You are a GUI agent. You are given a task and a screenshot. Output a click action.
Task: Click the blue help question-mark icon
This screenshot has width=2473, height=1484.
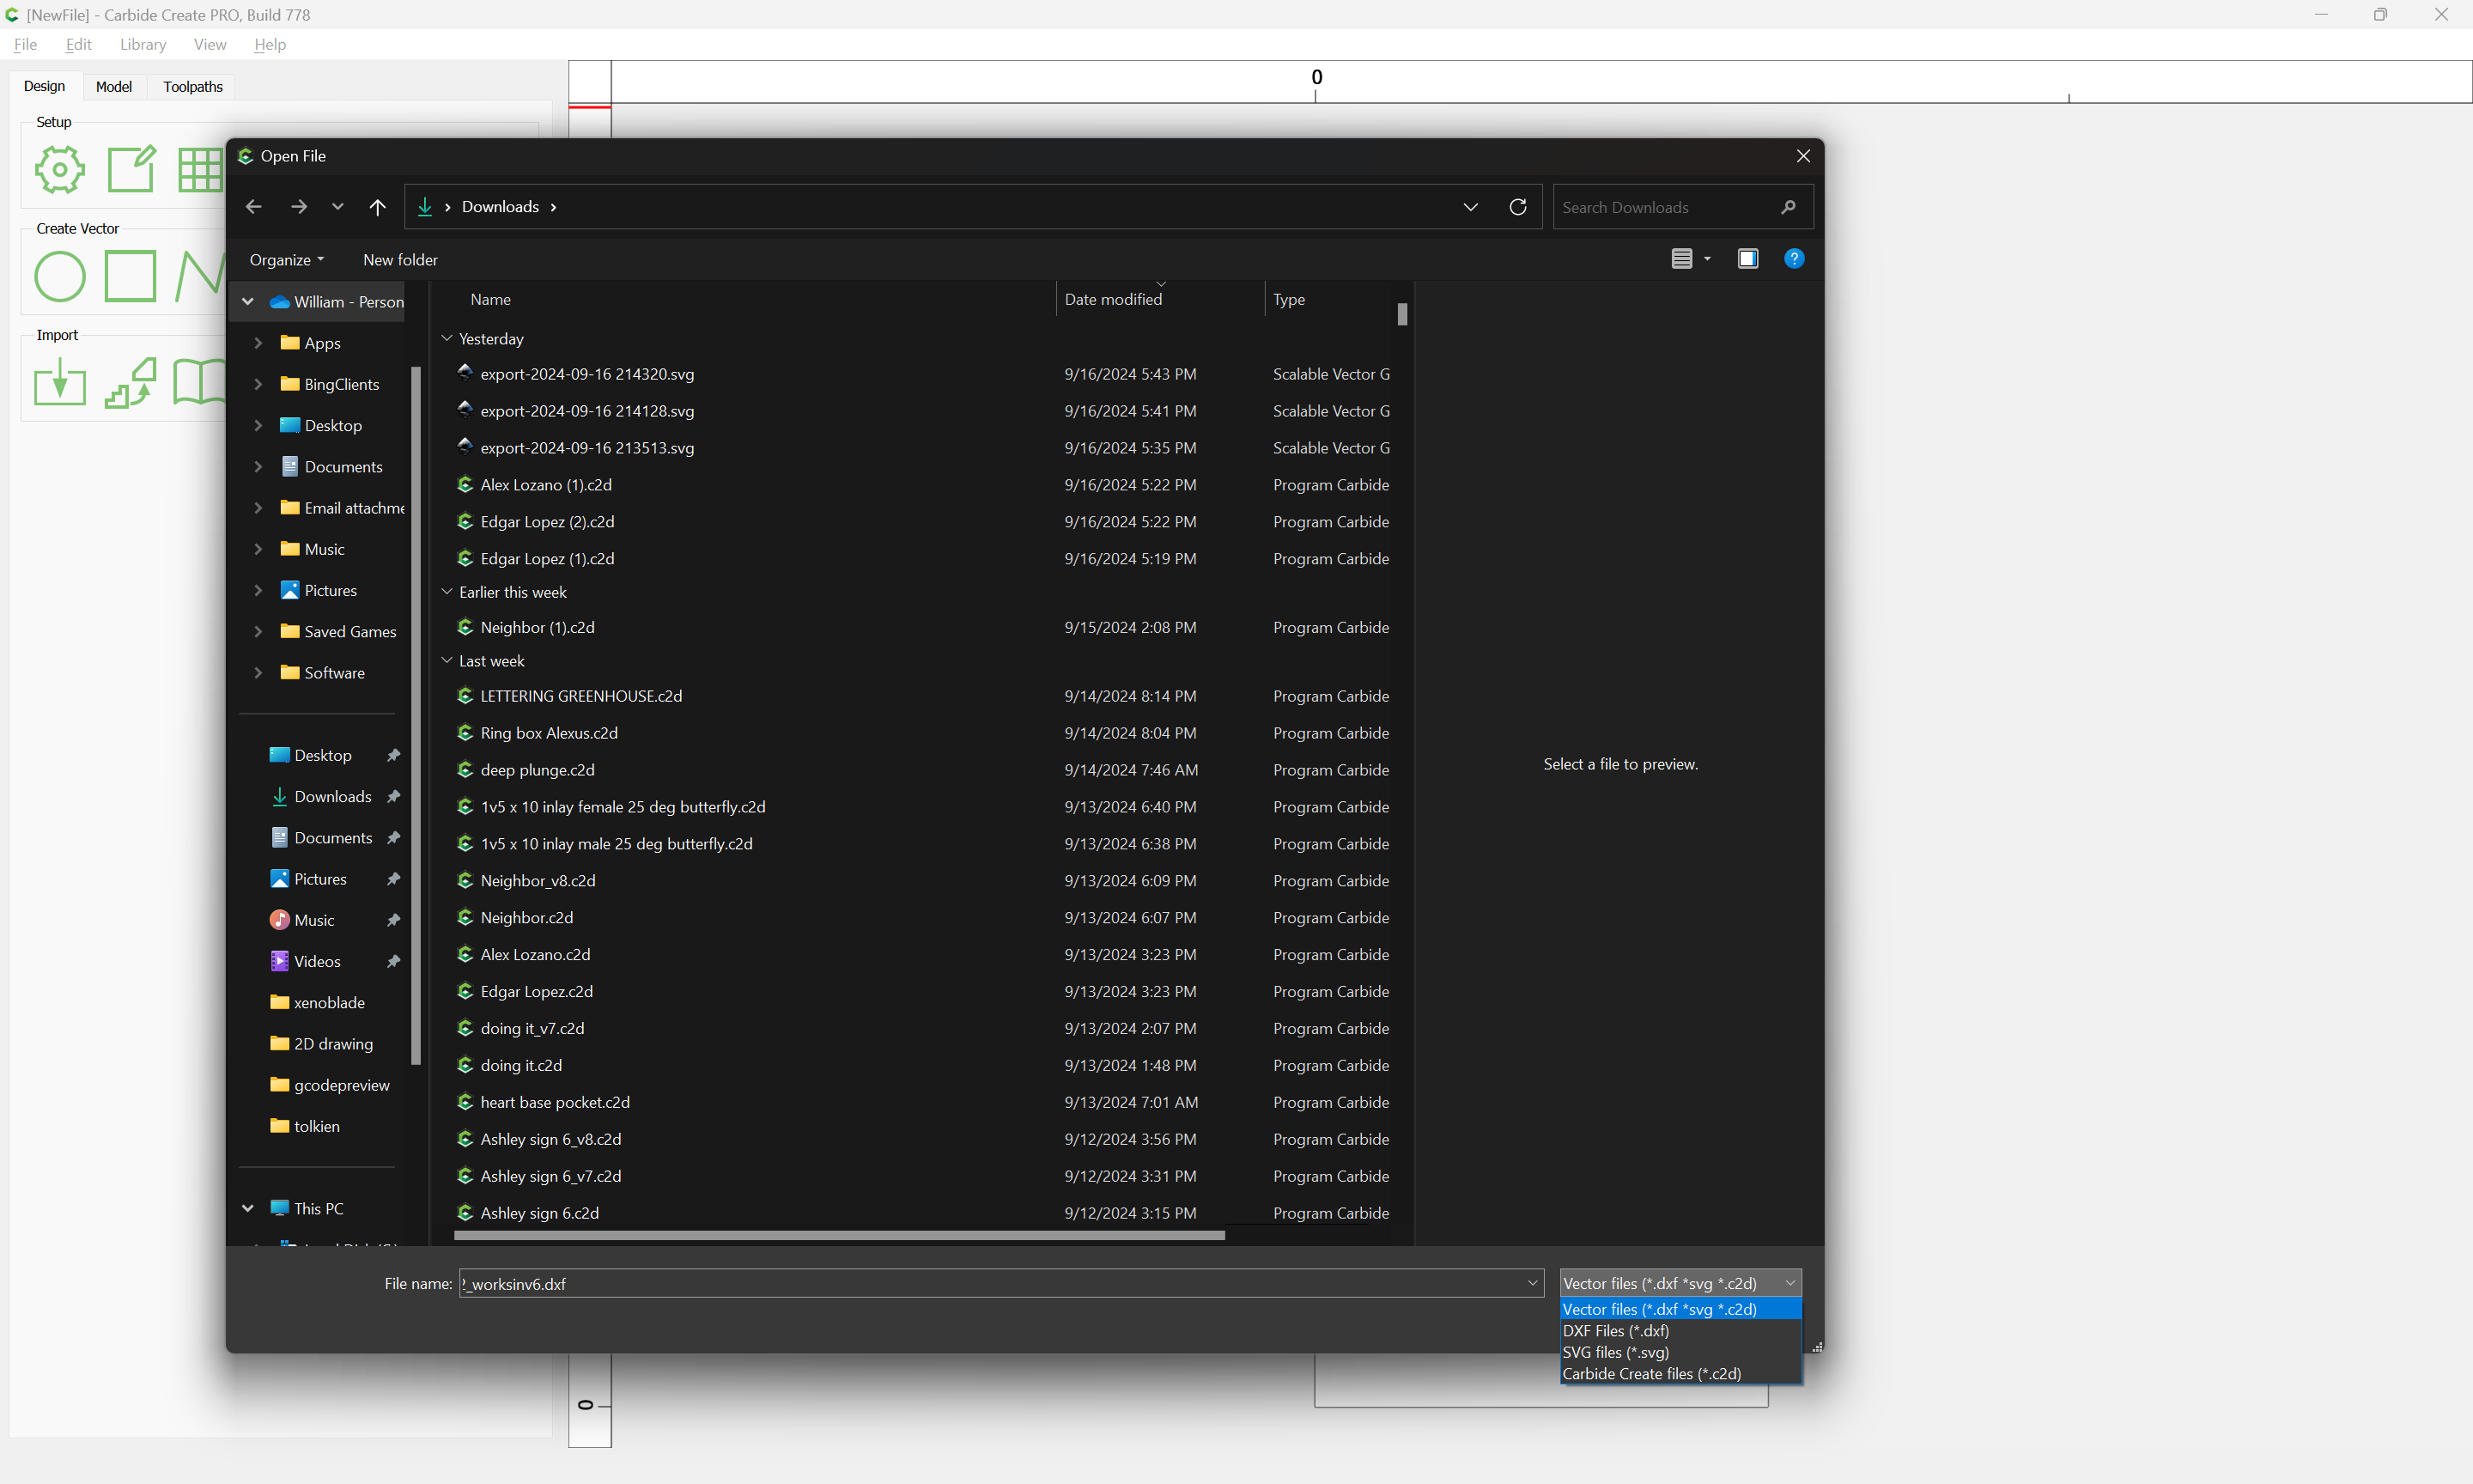click(1795, 259)
